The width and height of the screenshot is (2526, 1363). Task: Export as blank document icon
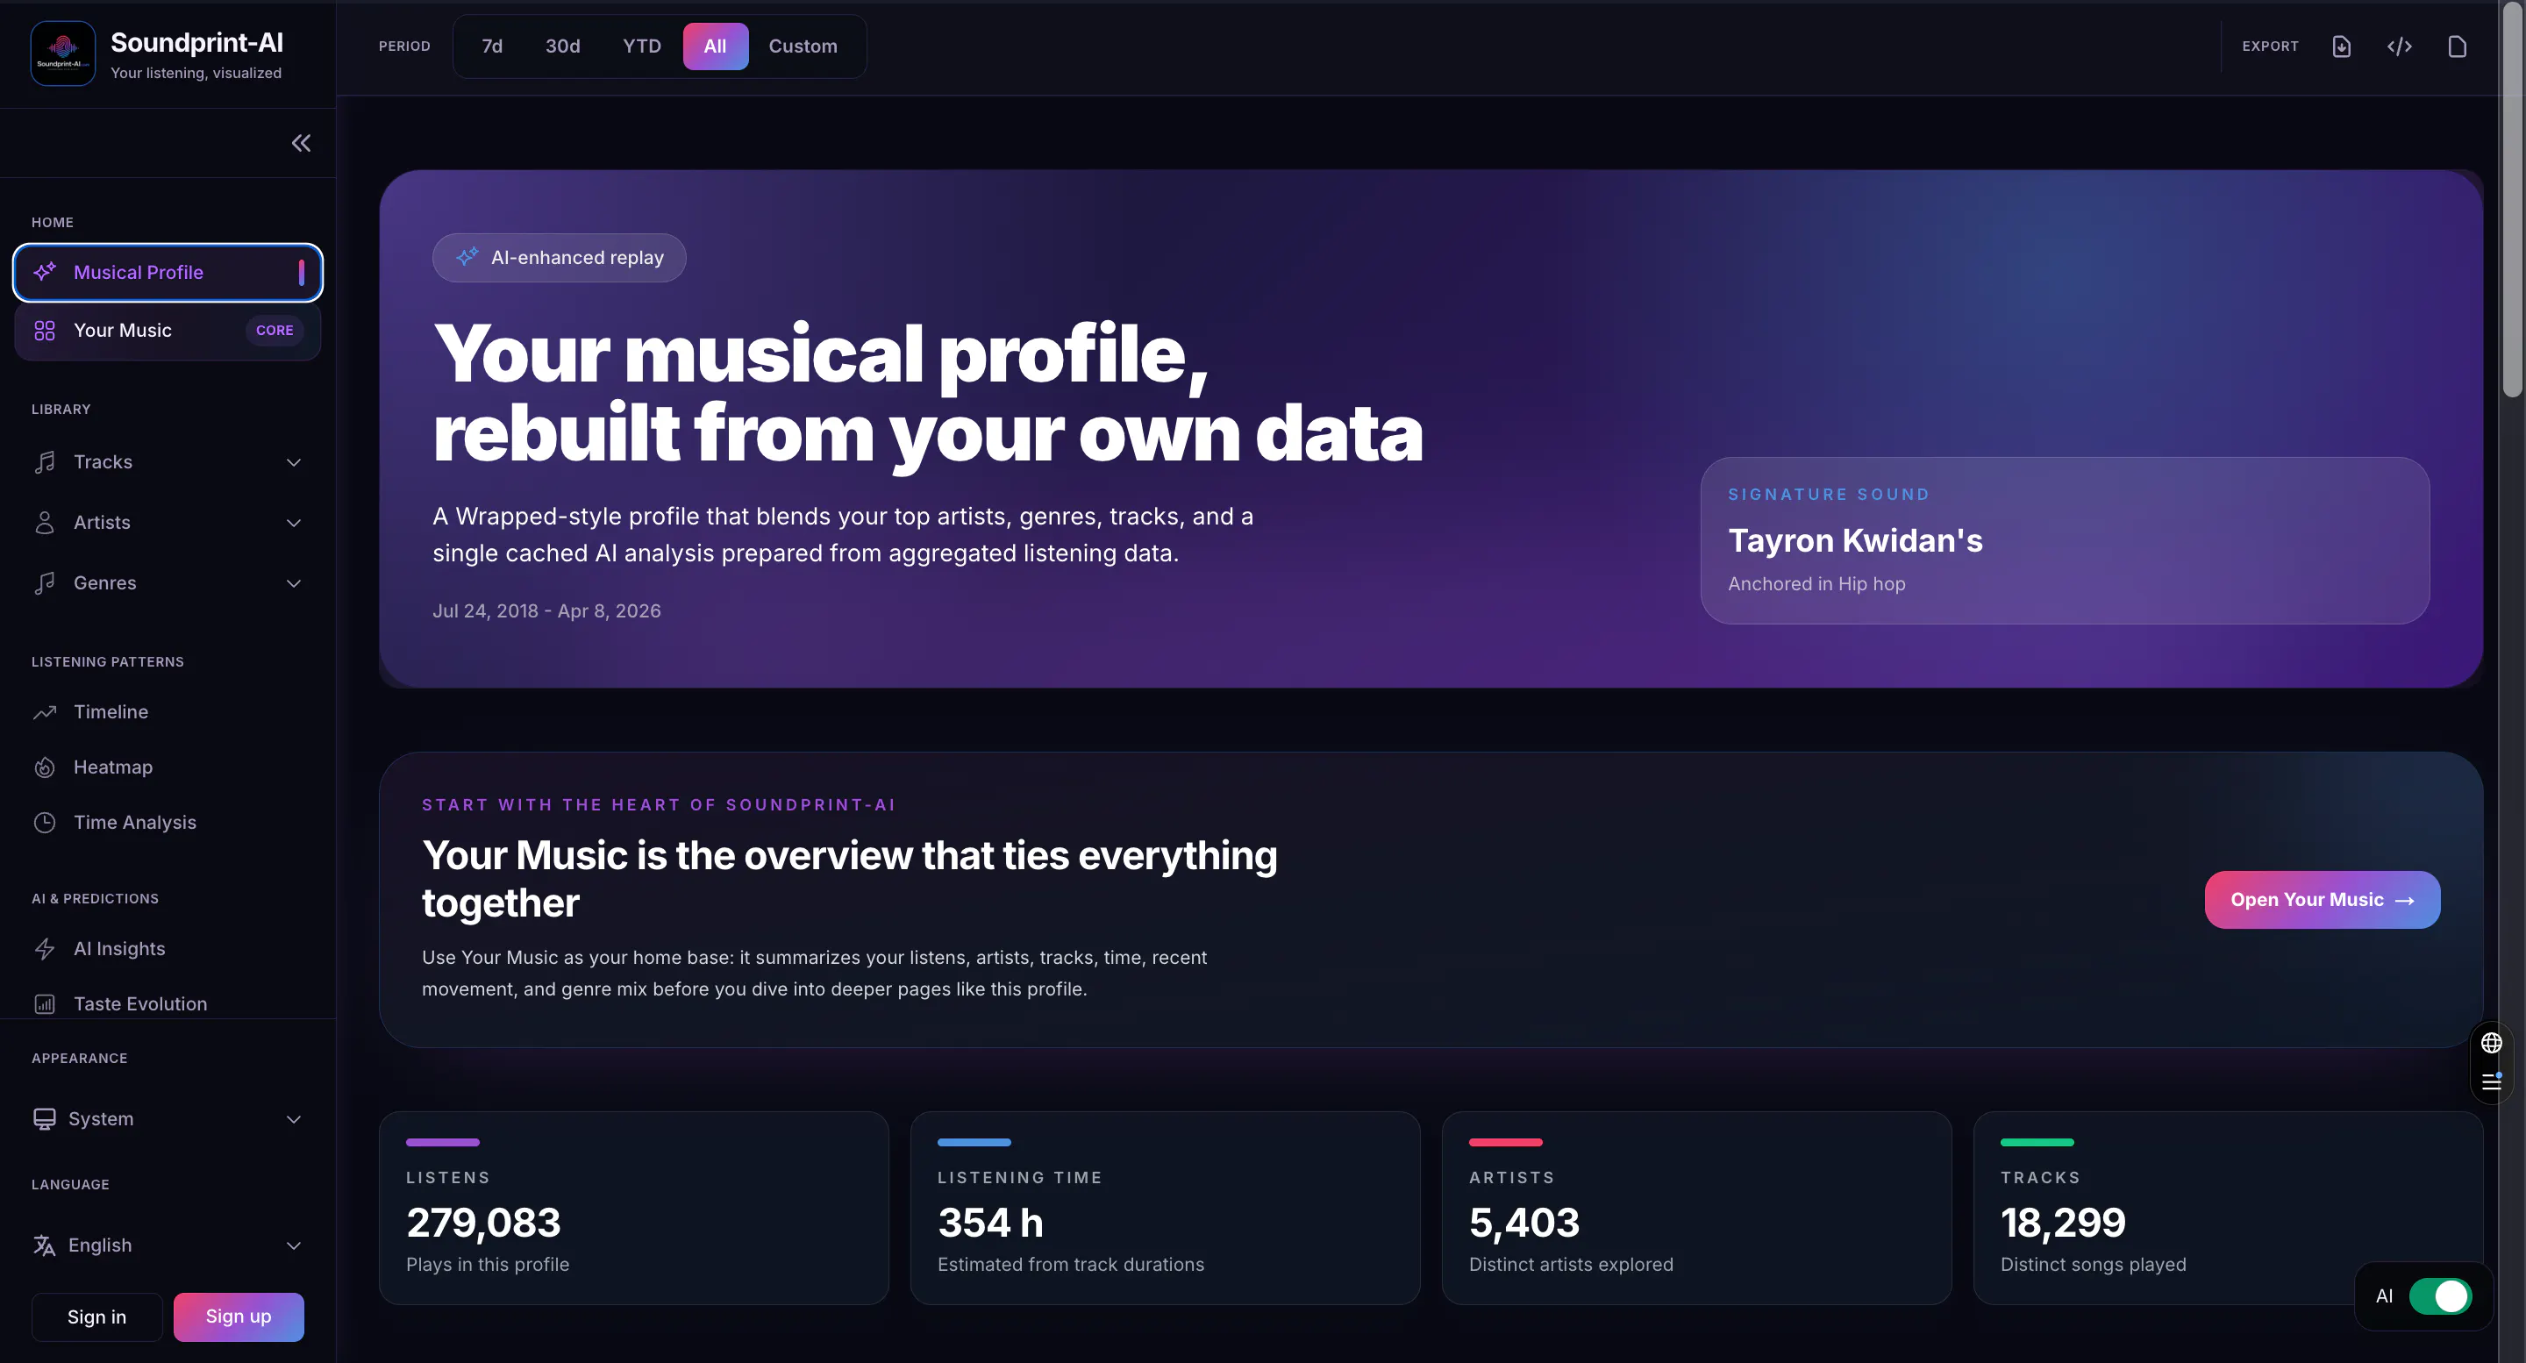tap(2458, 46)
